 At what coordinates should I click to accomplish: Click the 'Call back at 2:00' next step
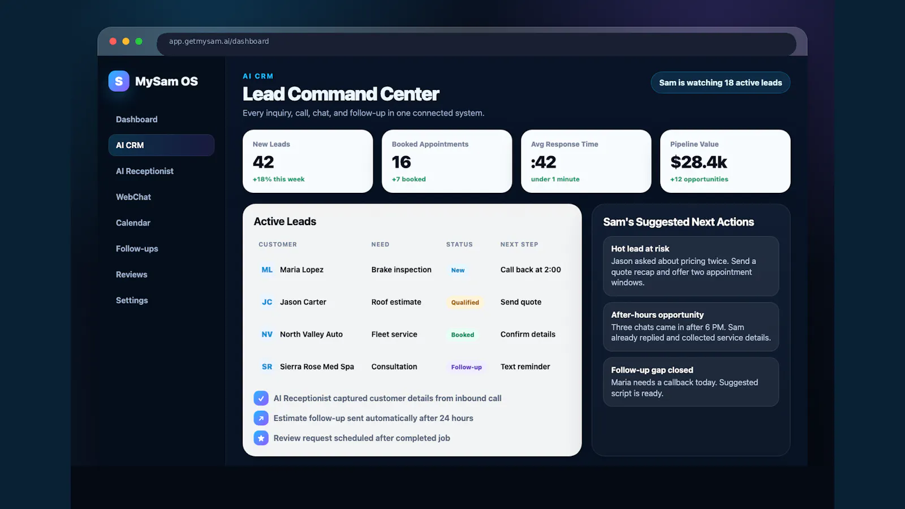point(531,270)
